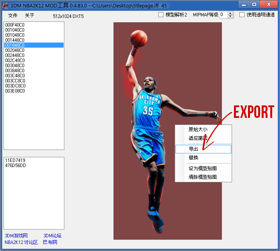Select list entry 001040C0
This screenshot has width=280, height=251.
(34, 30)
